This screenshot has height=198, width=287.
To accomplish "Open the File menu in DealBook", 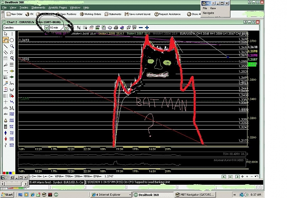I will click(x=5, y=8).
